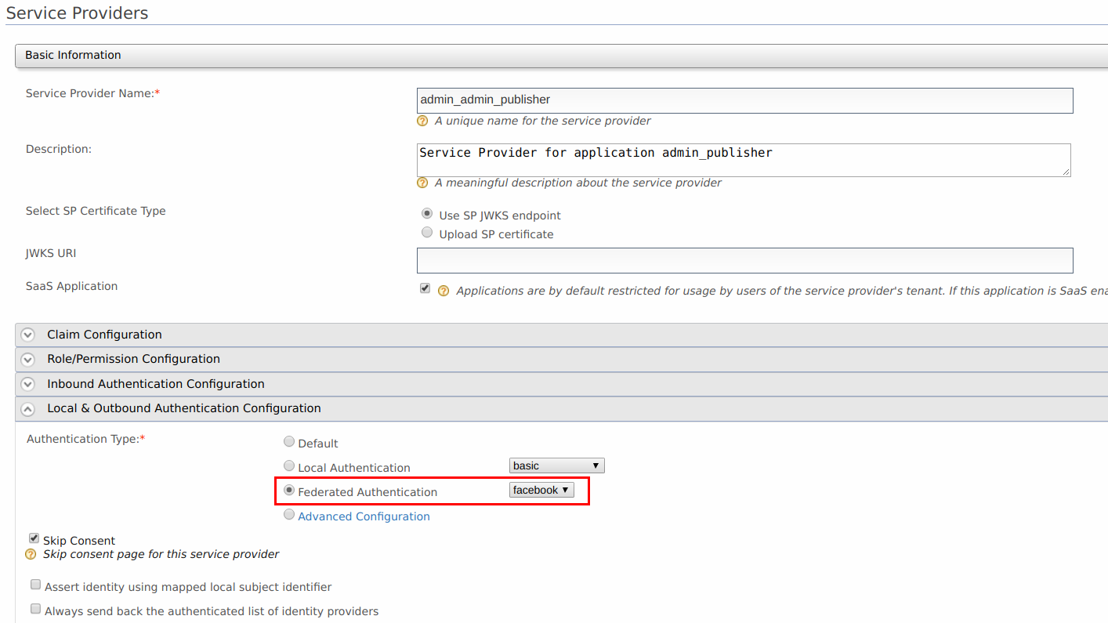
Task: Select the Upload SP certificate option
Action: [427, 232]
